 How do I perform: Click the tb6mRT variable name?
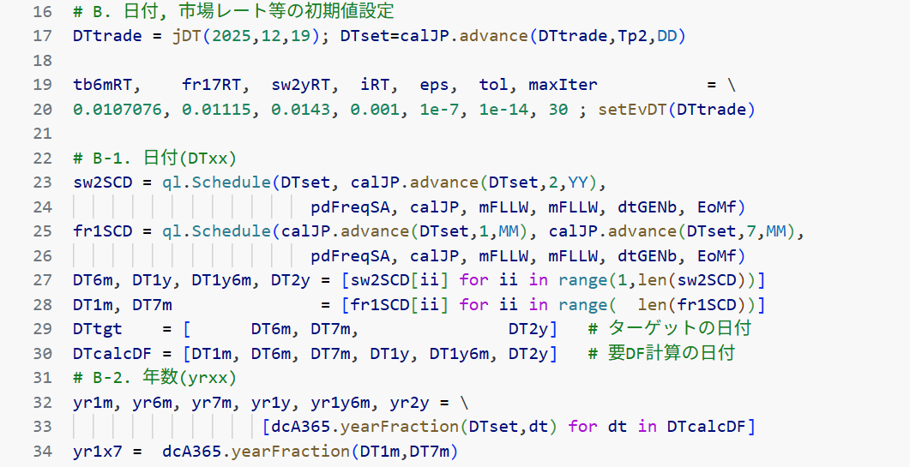tap(103, 85)
